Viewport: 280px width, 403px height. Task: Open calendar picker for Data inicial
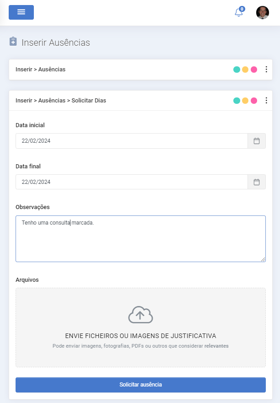click(257, 141)
